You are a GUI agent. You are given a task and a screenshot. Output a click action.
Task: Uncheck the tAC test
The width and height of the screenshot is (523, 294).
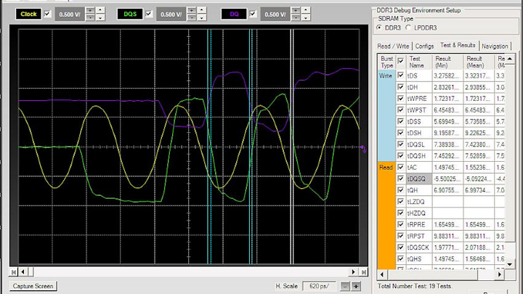[x=400, y=168]
